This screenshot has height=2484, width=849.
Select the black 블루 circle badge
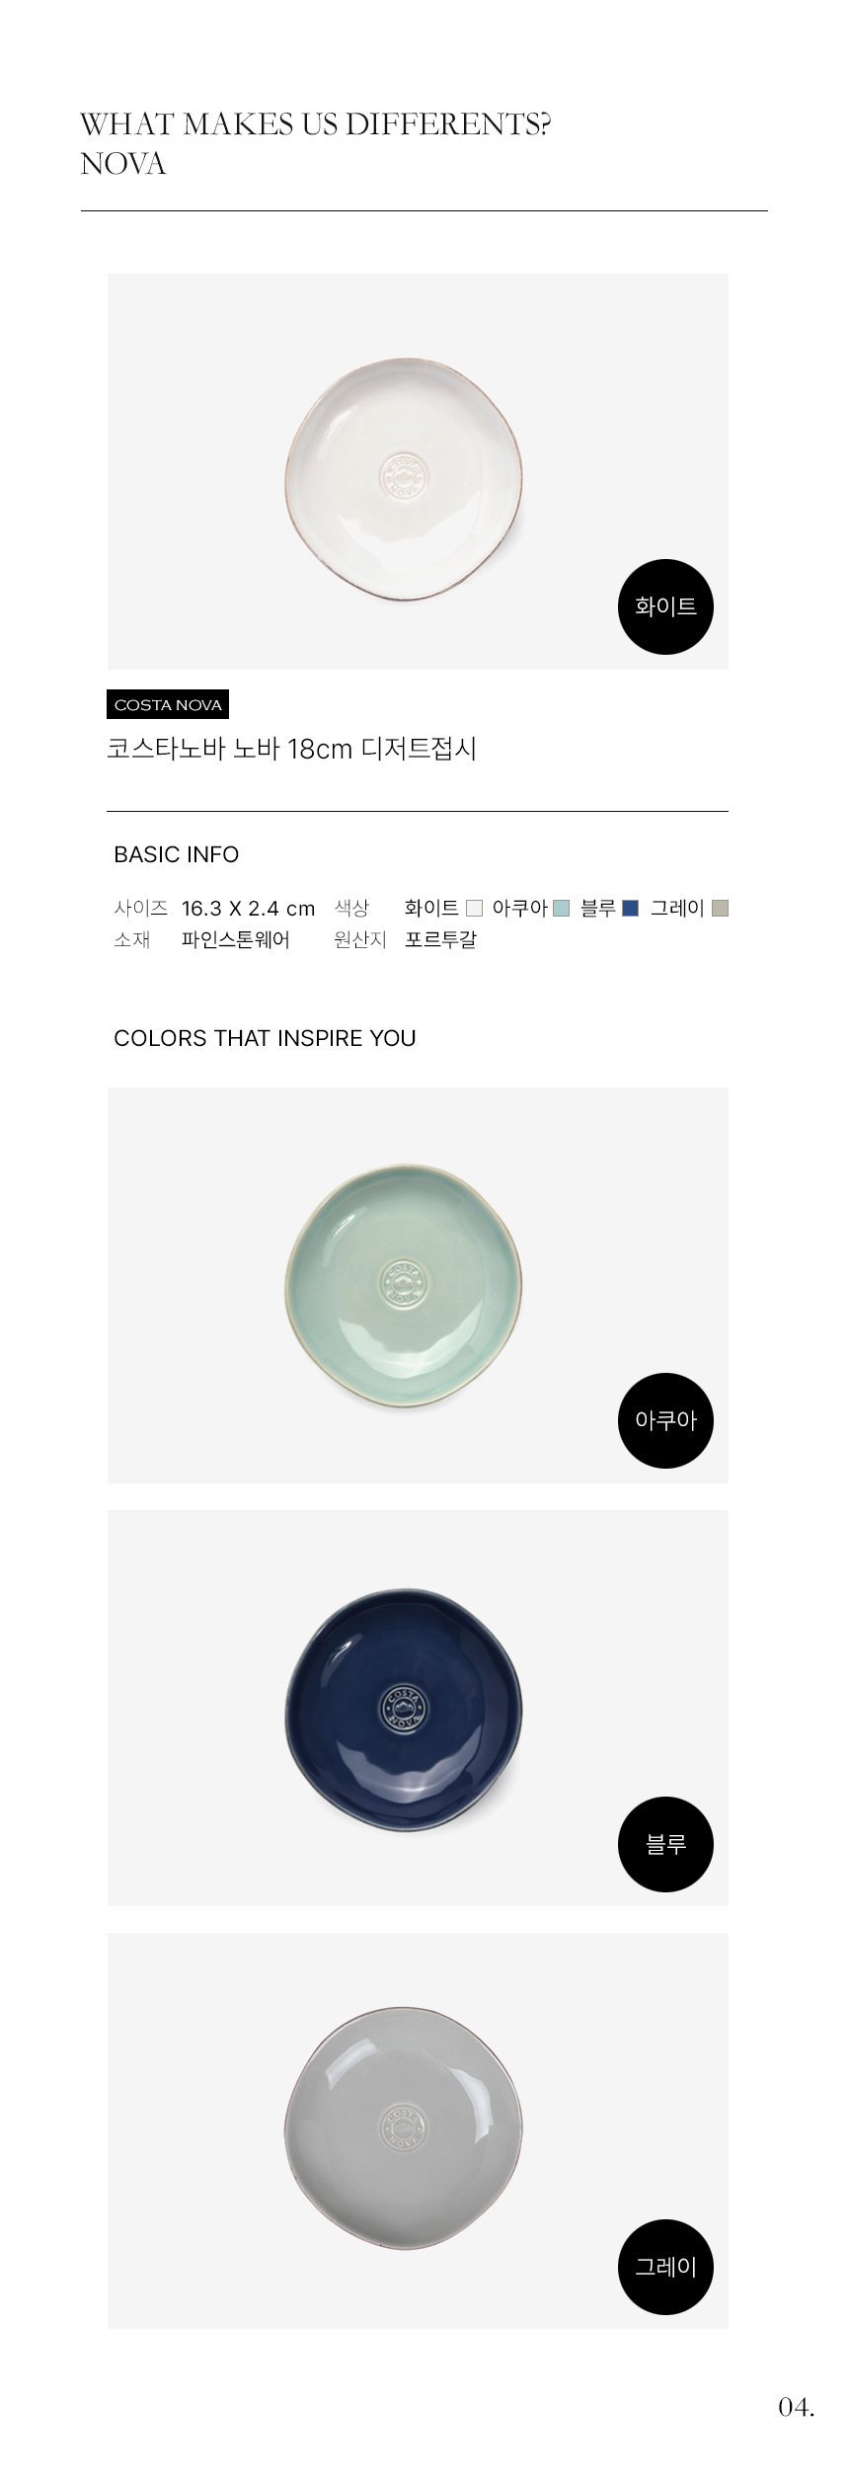[x=665, y=1844]
